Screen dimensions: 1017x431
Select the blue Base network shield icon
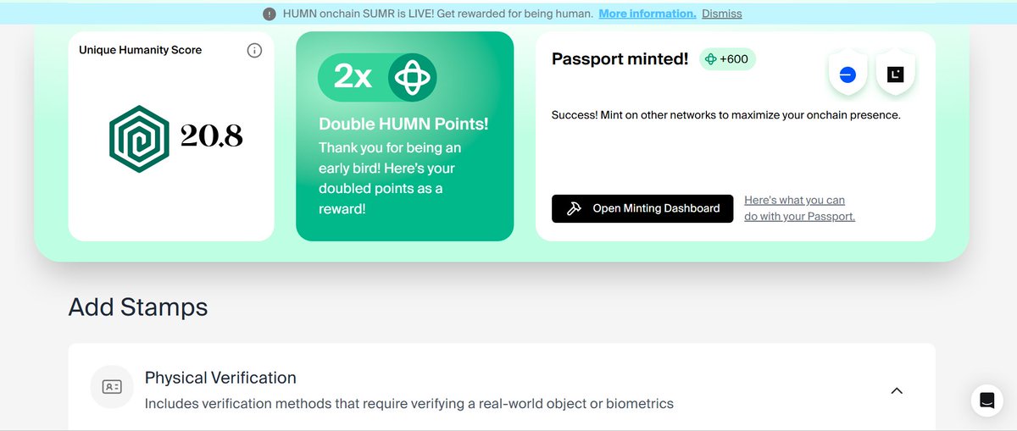click(847, 75)
